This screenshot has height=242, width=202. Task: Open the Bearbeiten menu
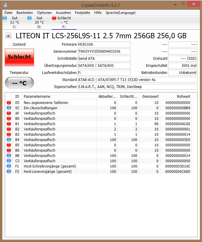25,13
